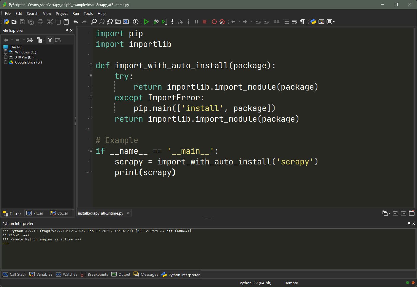Open the Help menu
This screenshot has height=287, width=417.
(102, 13)
